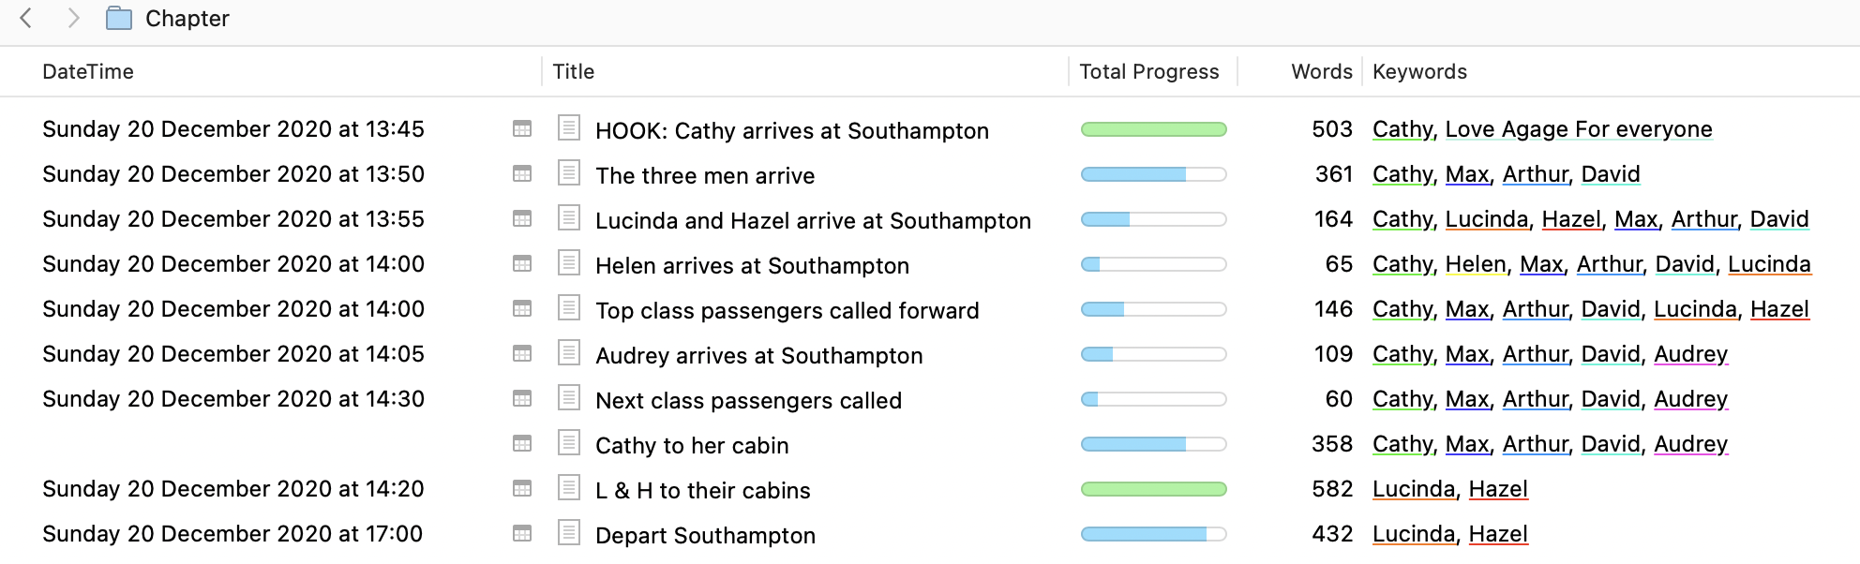The width and height of the screenshot is (1860, 564).
Task: Click the forward navigation arrow
Action: (73, 18)
